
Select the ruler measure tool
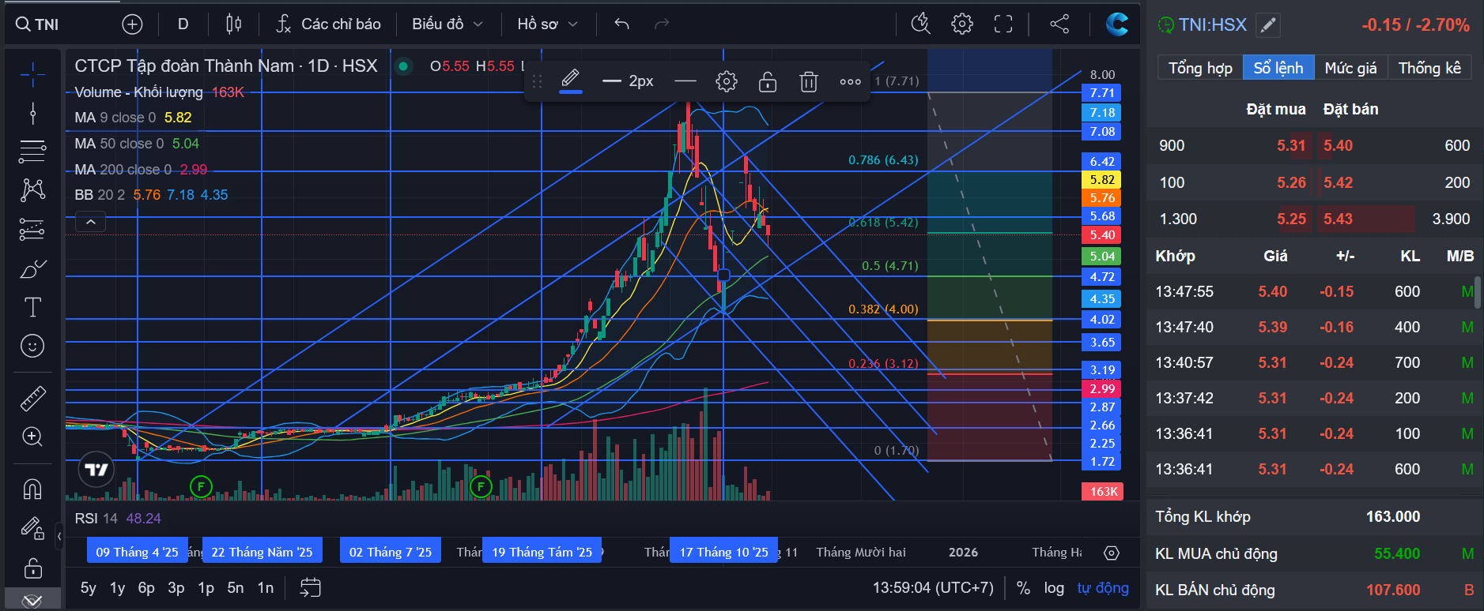tap(32, 399)
